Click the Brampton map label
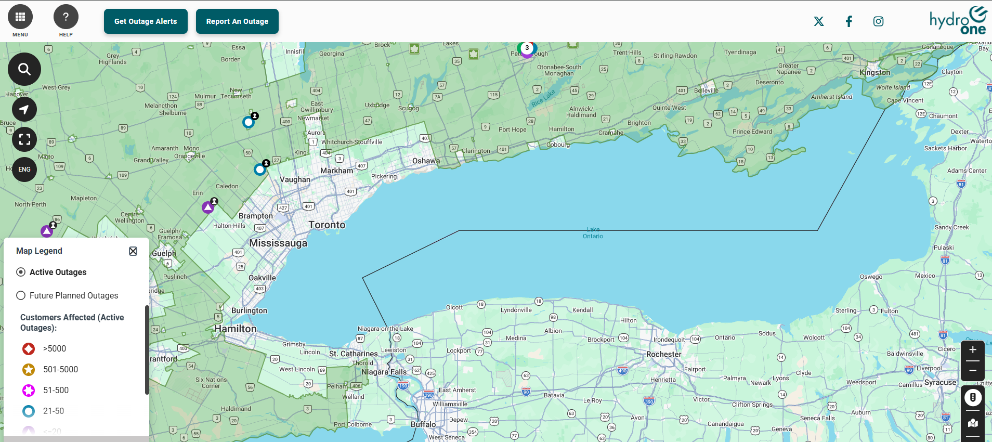Image resolution: width=992 pixels, height=442 pixels. click(x=255, y=216)
